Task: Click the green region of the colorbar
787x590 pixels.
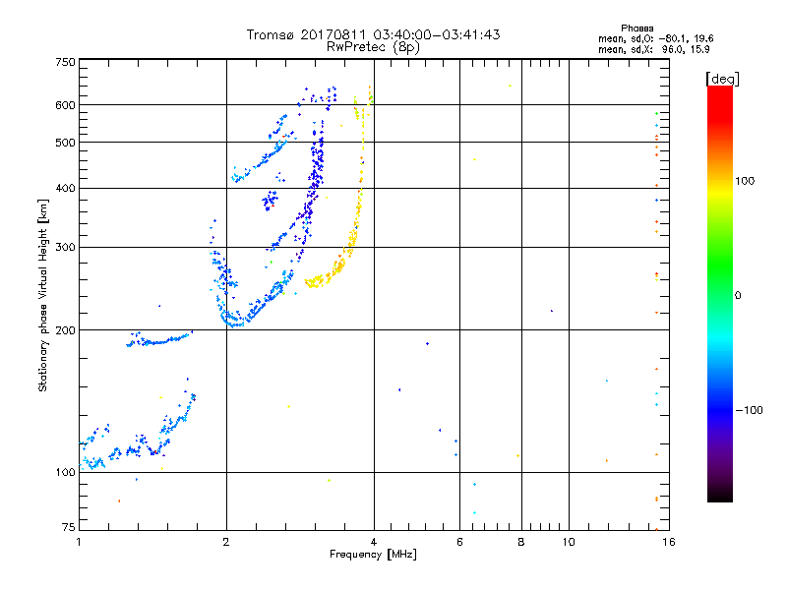Action: click(x=720, y=265)
